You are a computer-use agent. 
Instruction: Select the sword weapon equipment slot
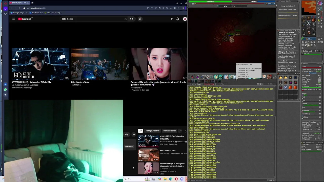[x=304, y=25]
